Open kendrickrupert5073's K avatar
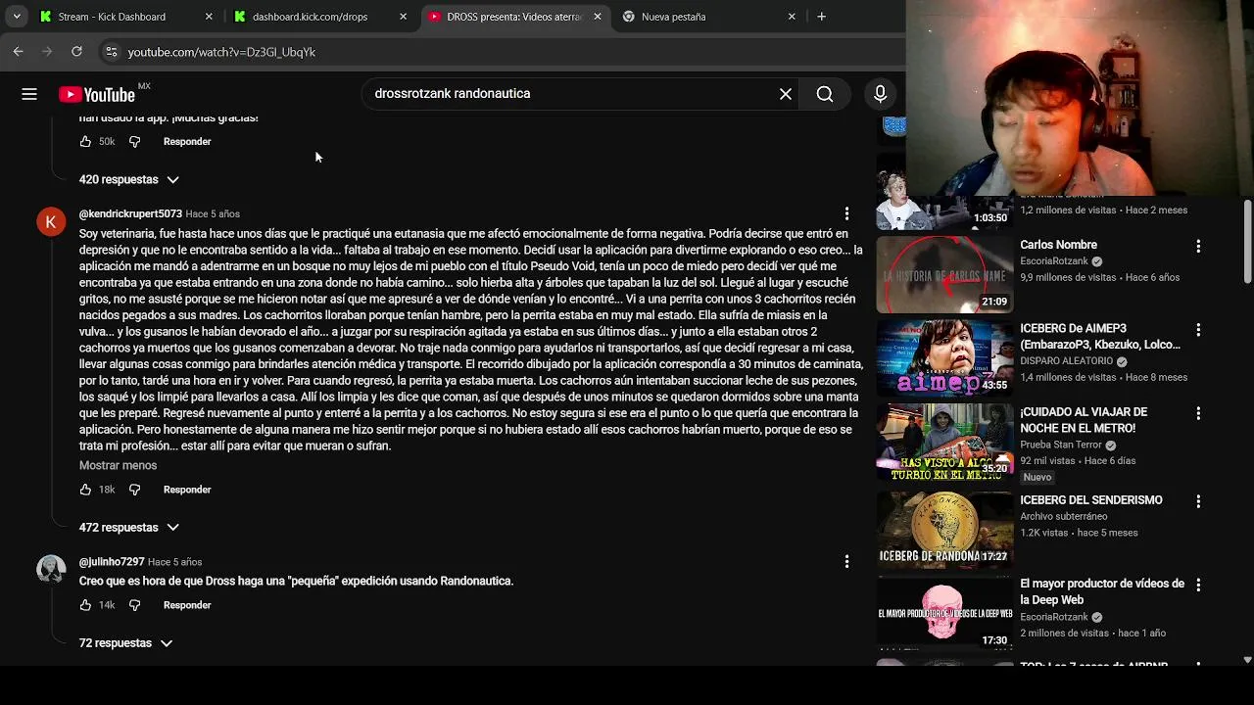The width and height of the screenshot is (1254, 705). (x=51, y=222)
